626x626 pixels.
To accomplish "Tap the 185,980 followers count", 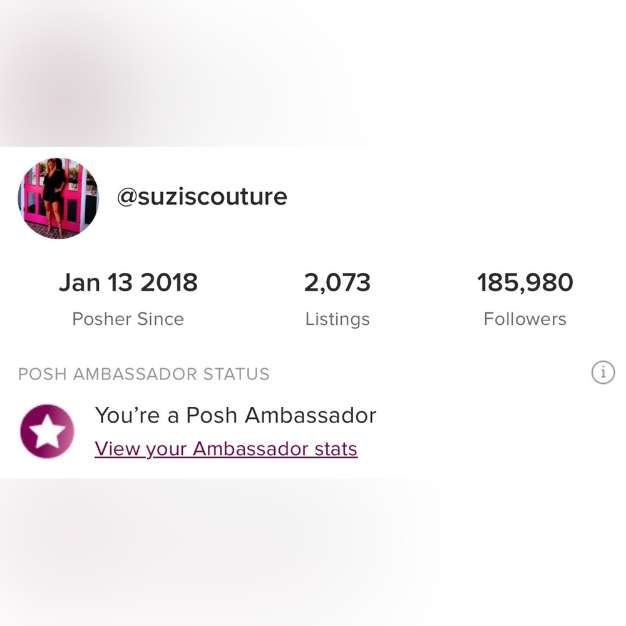I will click(x=525, y=283).
